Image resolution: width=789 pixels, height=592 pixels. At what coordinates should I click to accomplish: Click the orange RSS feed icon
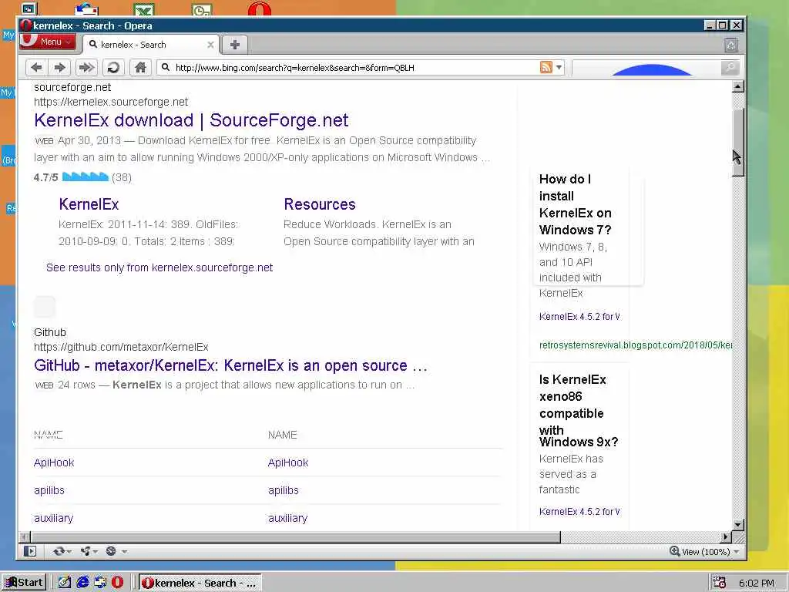pos(546,67)
